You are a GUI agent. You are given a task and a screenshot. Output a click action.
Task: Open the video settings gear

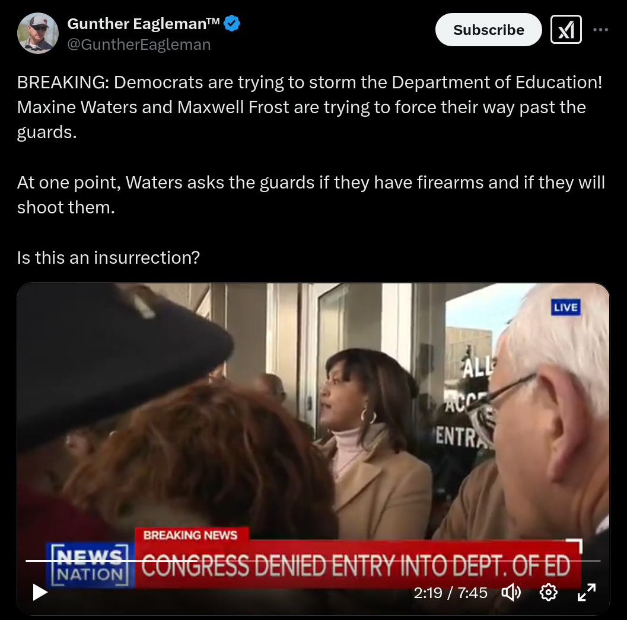[548, 592]
